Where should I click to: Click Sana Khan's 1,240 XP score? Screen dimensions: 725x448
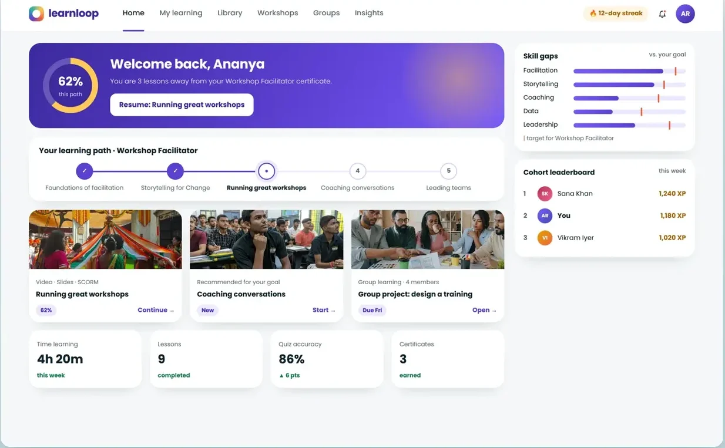coord(672,194)
